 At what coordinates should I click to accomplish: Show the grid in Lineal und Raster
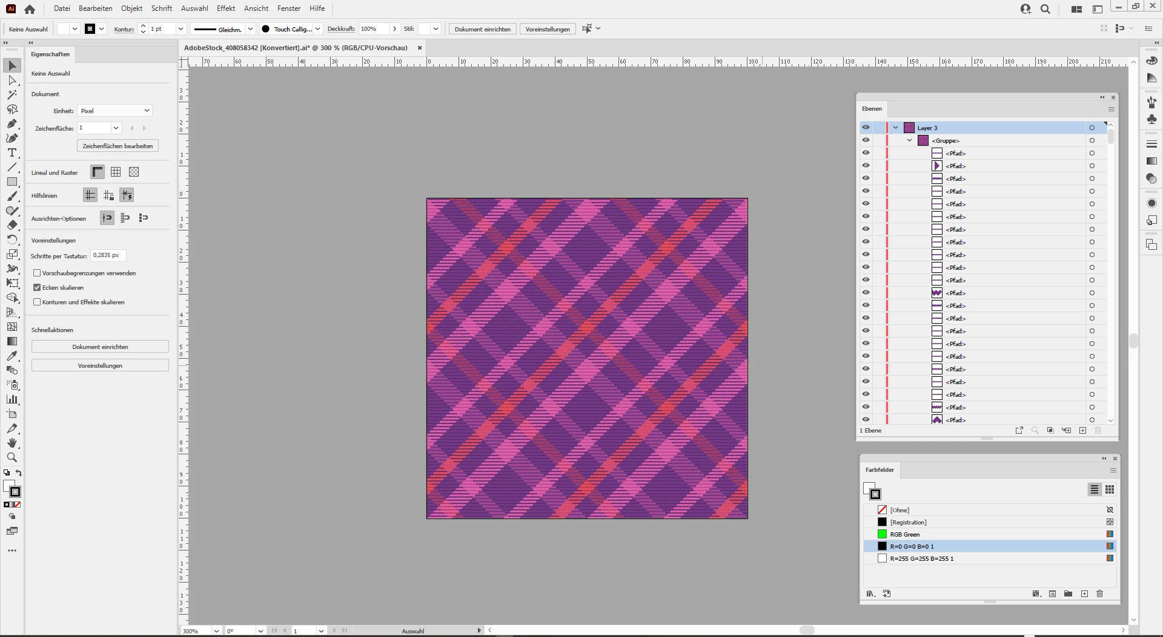point(116,172)
